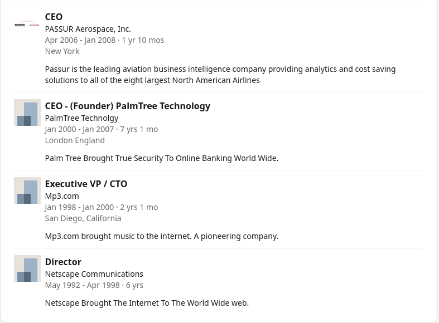
Task: Select the CEO - (Founder) PalmTree Technology title
Action: pos(127,106)
